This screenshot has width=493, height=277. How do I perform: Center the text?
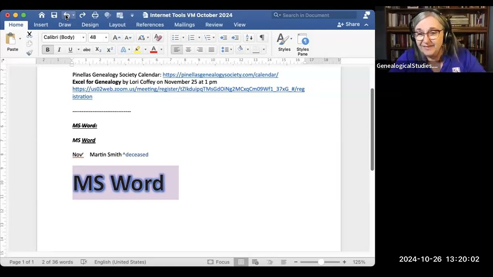pyautogui.click(x=188, y=50)
